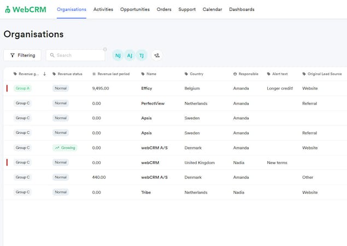The image size is (347, 246).
Task: Click Website source in Tribe row
Action: [310, 192]
